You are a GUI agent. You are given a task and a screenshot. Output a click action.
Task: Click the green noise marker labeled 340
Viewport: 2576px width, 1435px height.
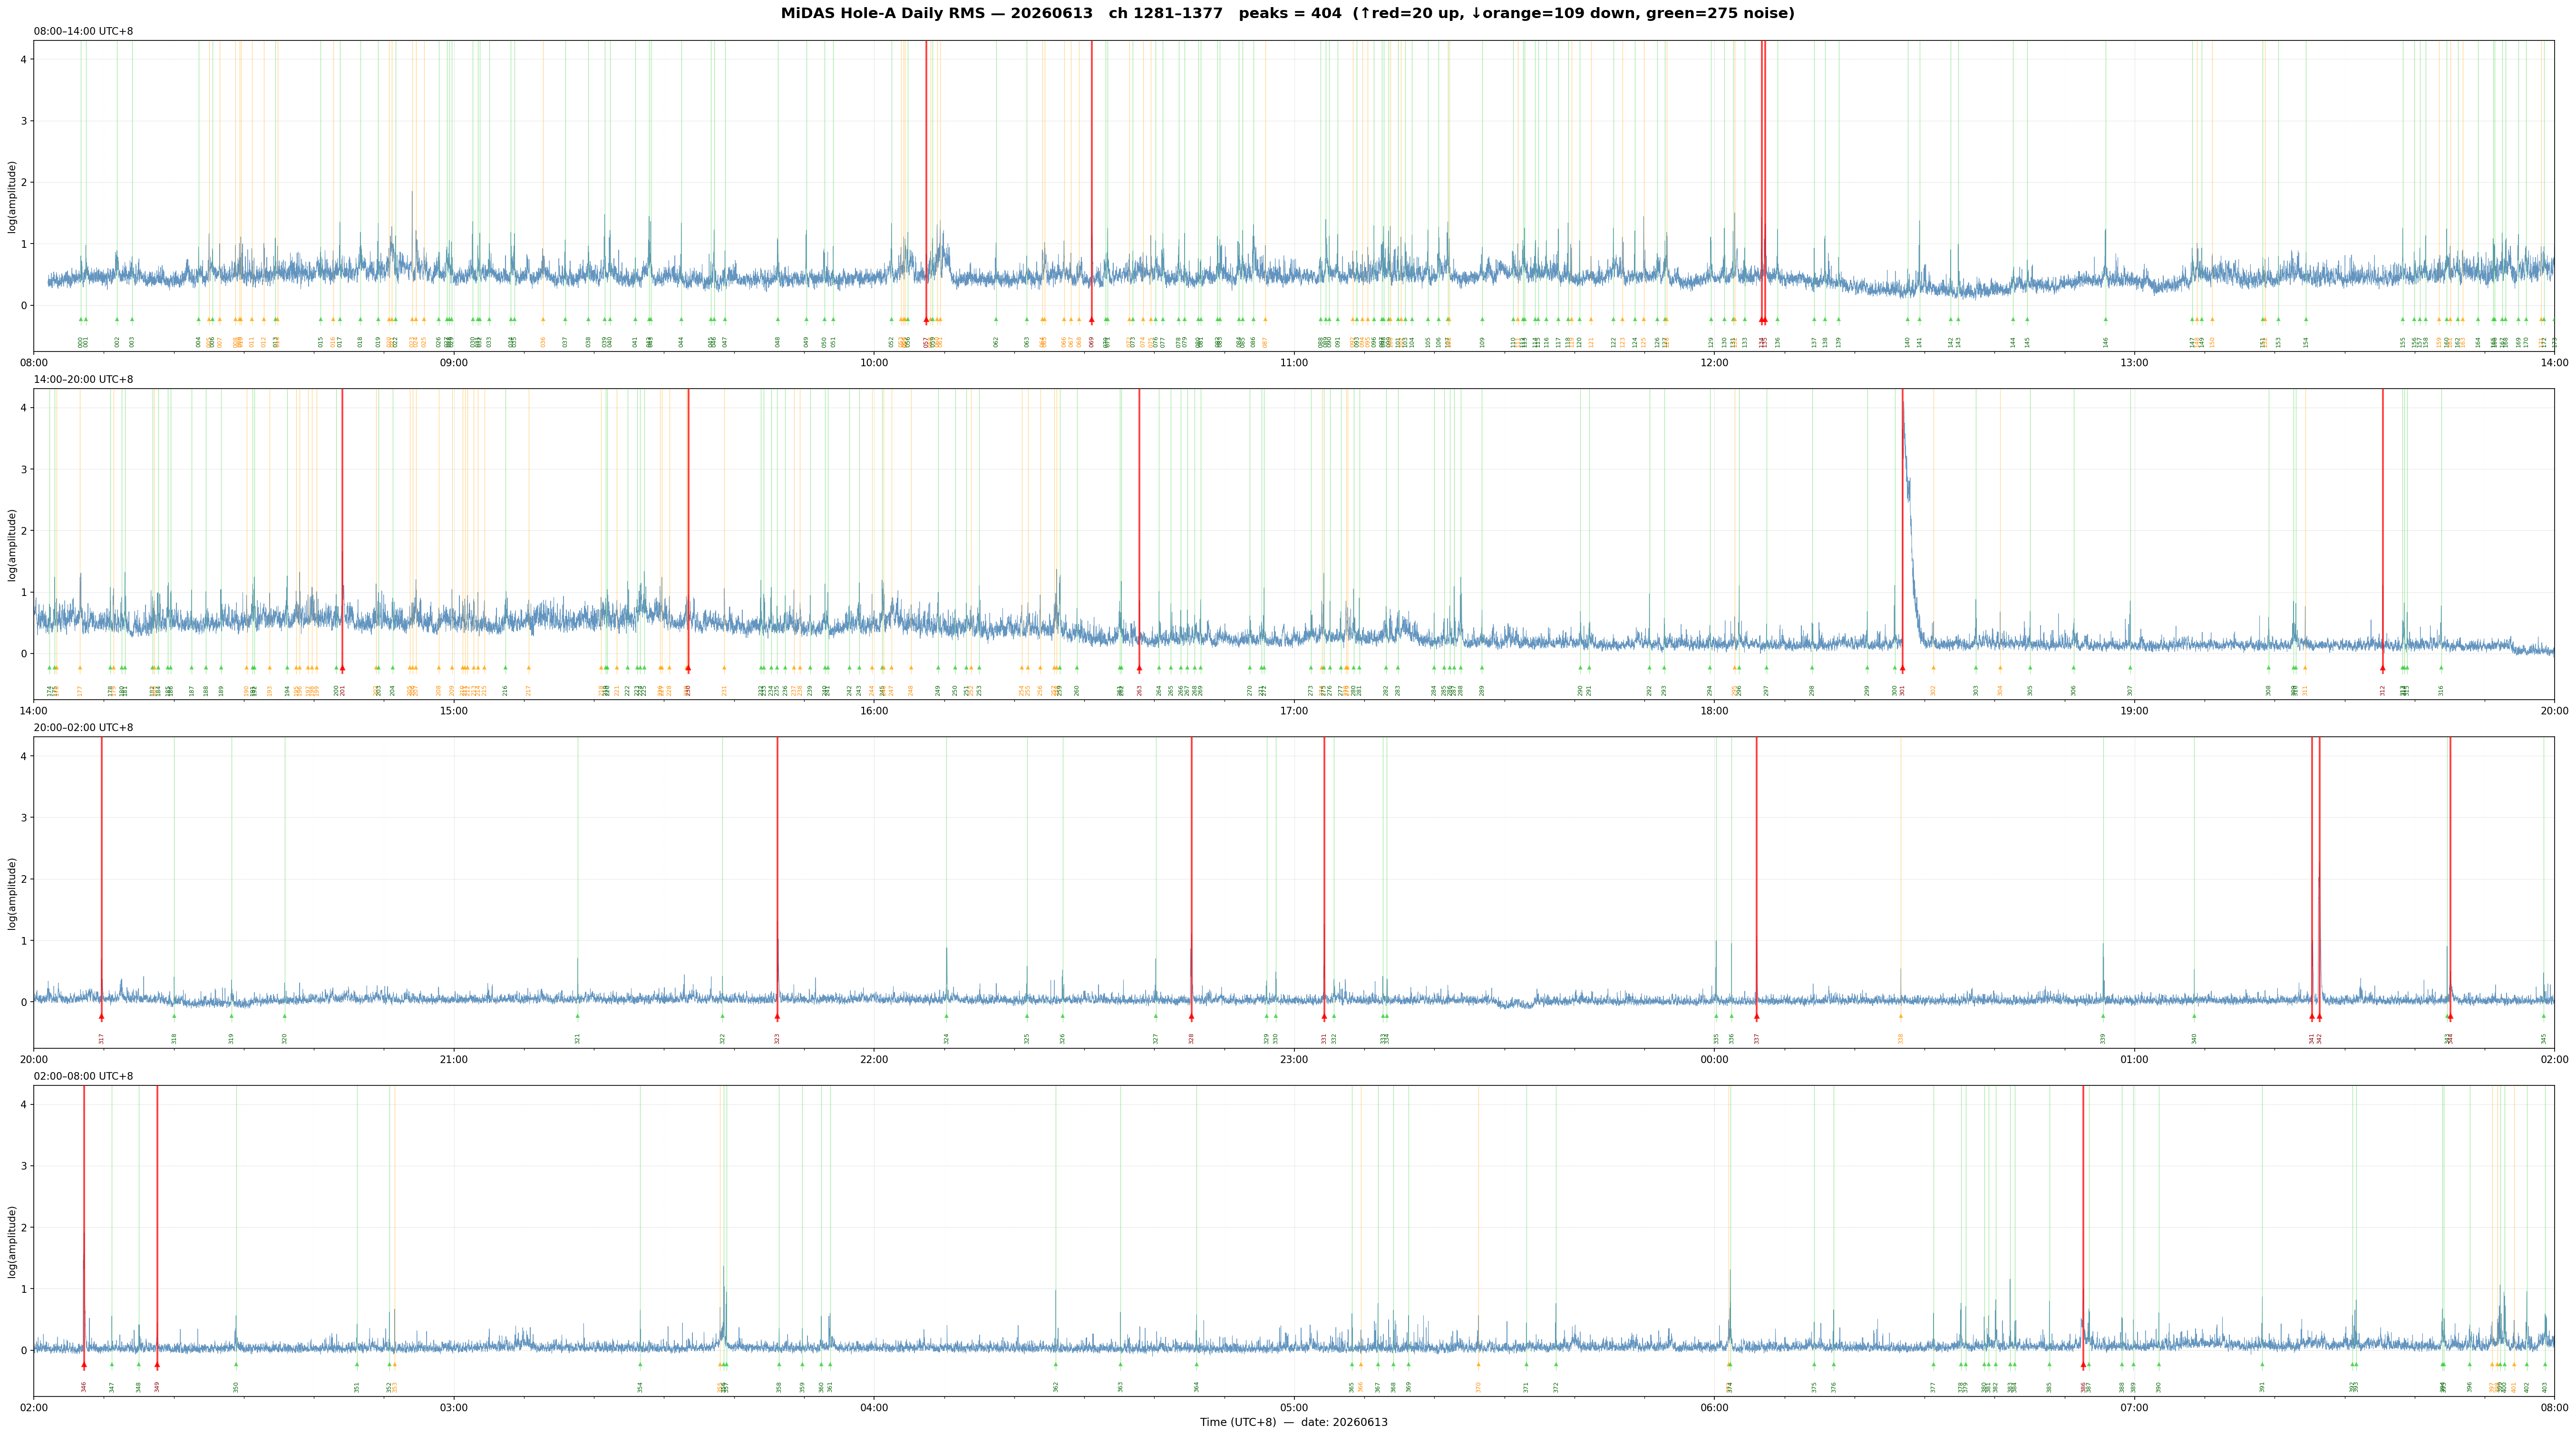coord(2194,1016)
